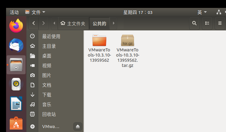
Task: Open Firefox from the dock
Action: click(16, 26)
